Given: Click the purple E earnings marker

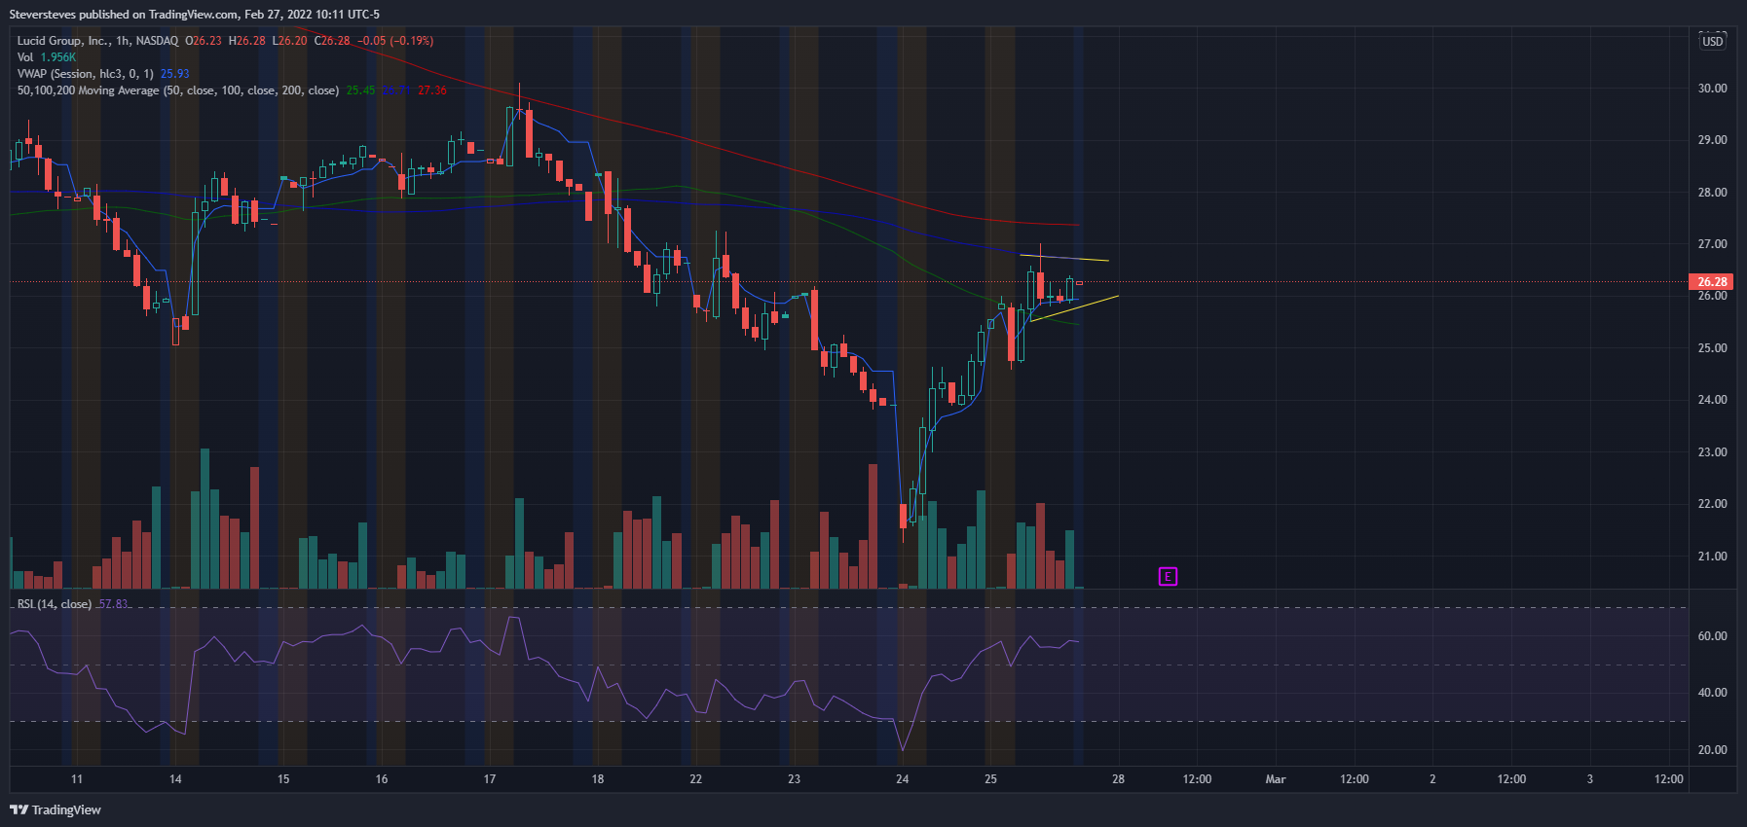Looking at the screenshot, I should (x=1168, y=577).
